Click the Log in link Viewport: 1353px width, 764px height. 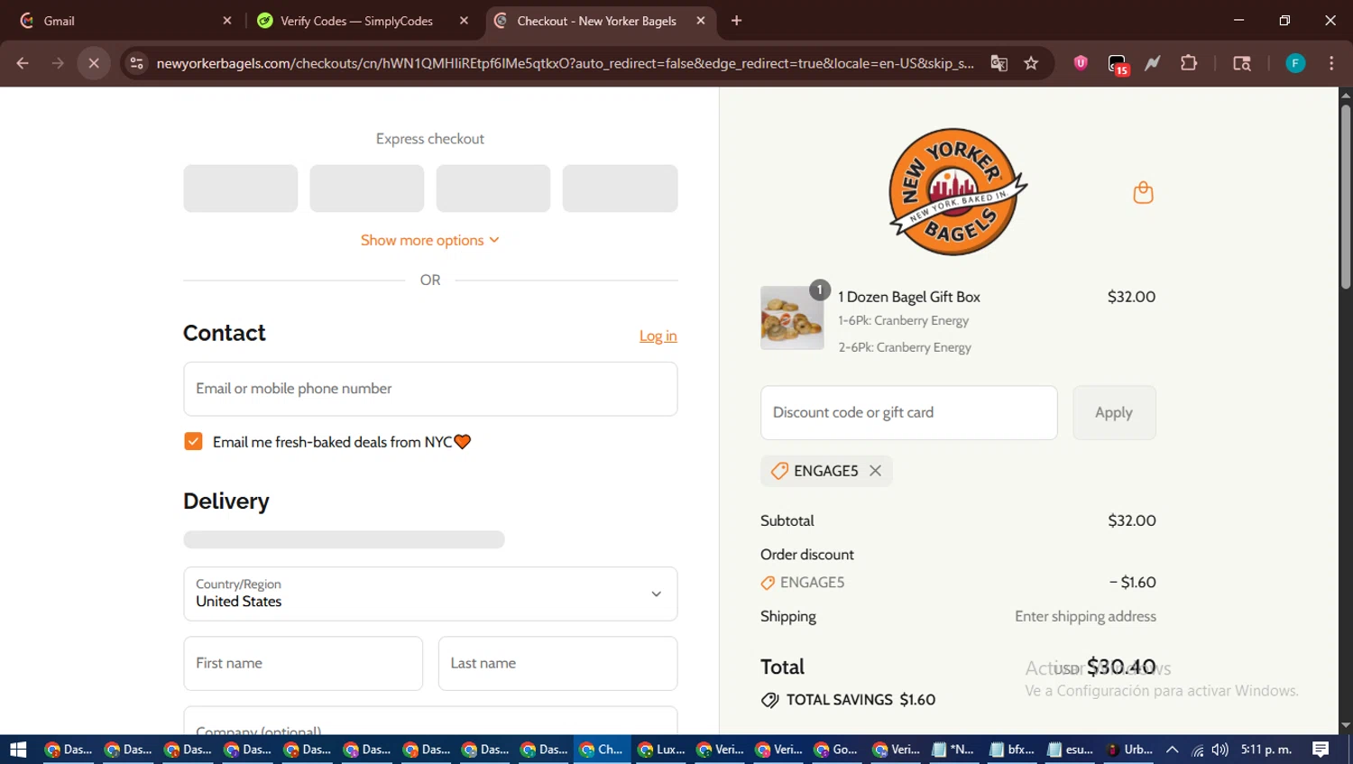(x=658, y=336)
